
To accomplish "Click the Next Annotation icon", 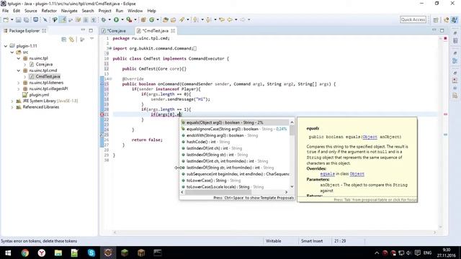I will point(195,19).
